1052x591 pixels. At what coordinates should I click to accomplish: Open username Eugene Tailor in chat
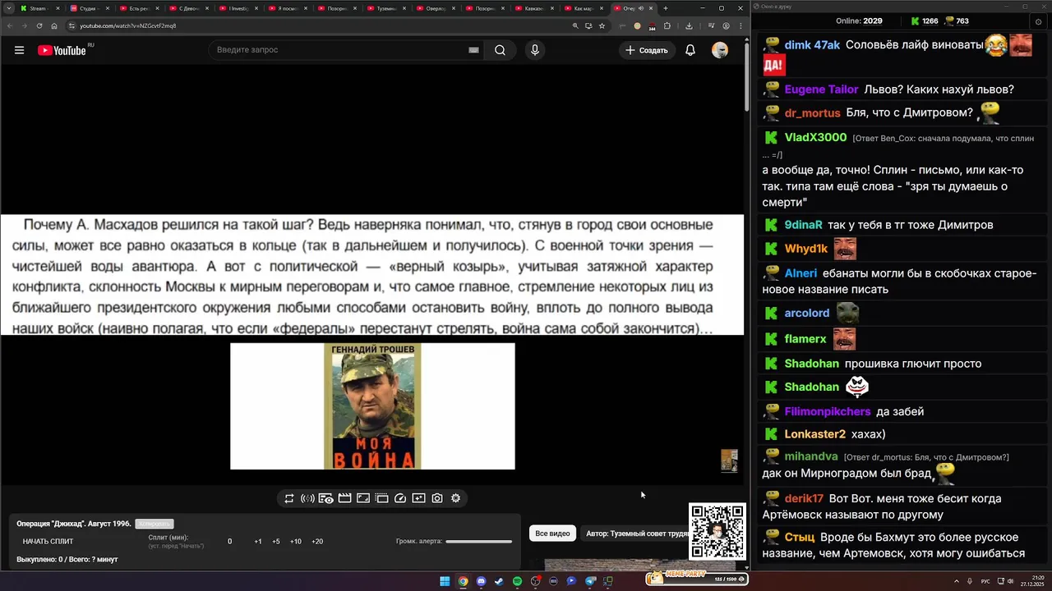[x=822, y=89]
